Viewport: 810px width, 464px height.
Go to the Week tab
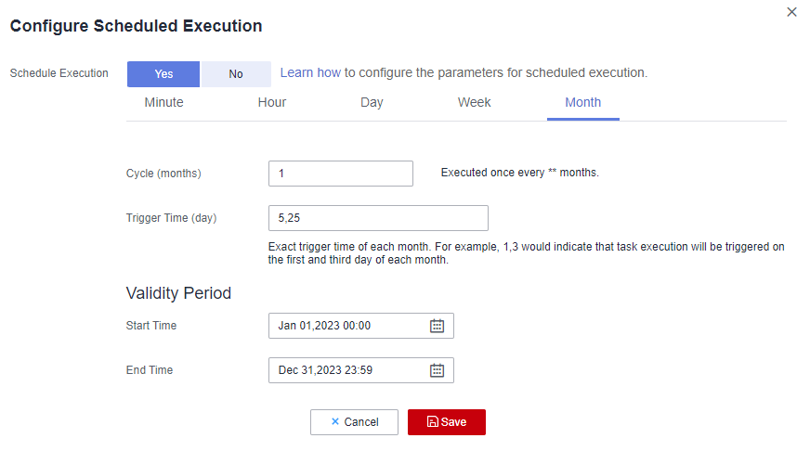click(x=474, y=102)
